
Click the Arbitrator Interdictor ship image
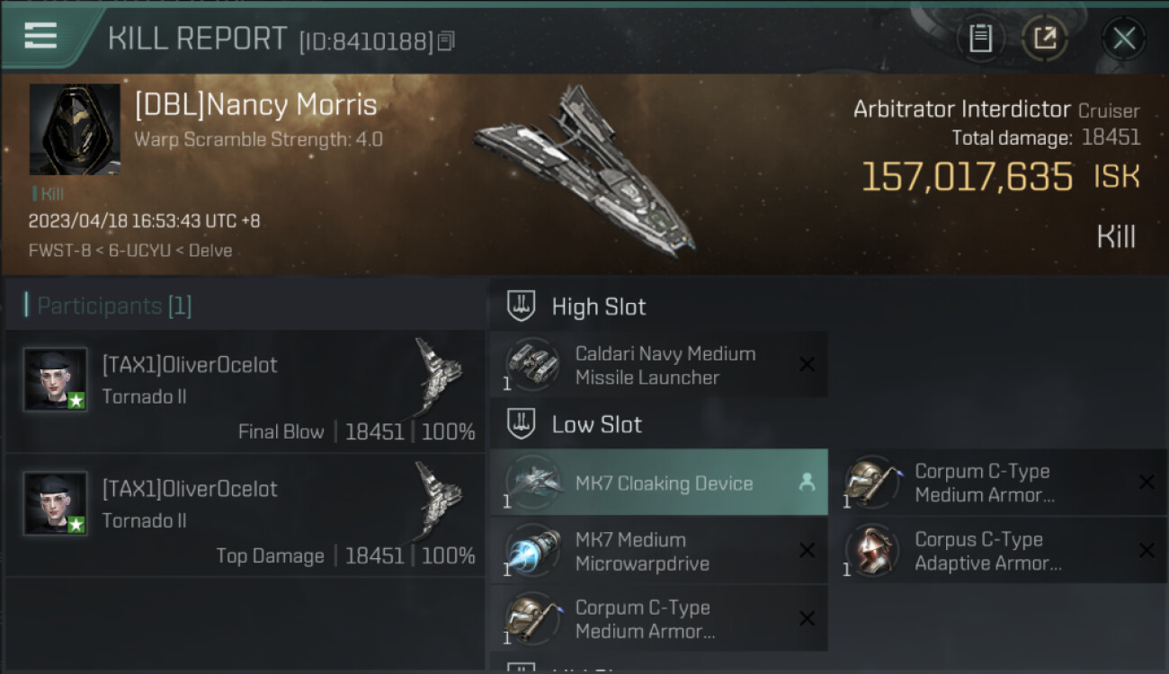(x=584, y=171)
